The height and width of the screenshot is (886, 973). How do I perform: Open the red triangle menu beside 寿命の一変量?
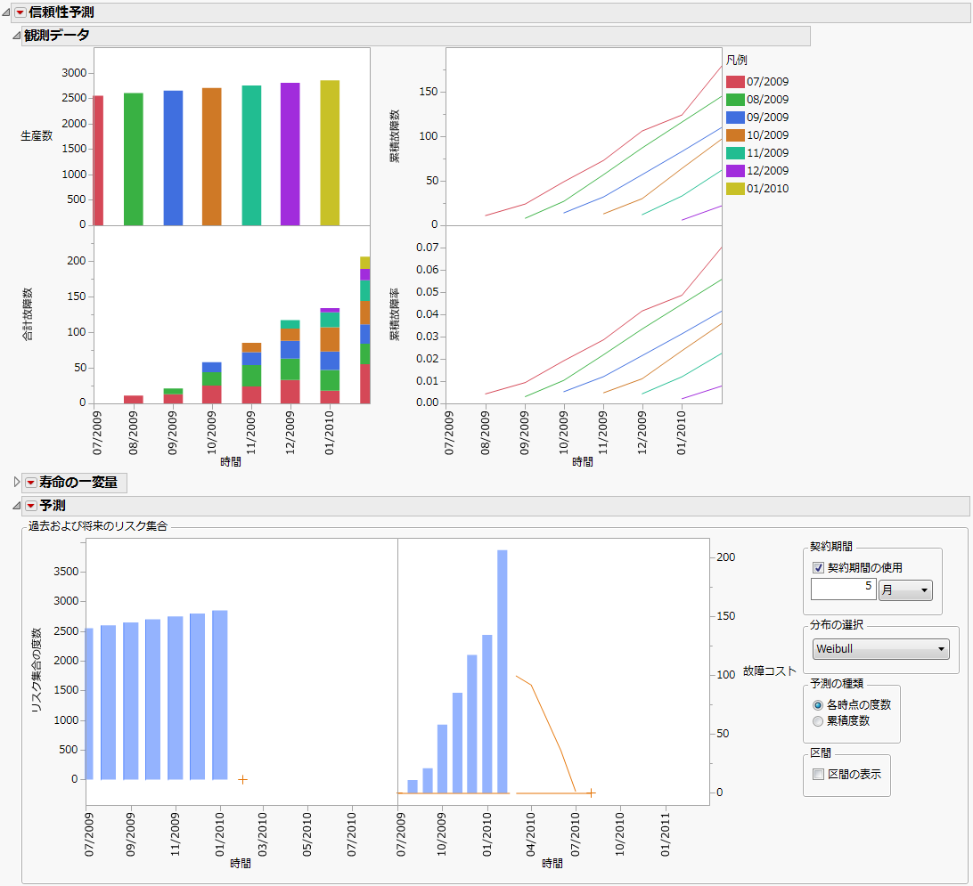pos(30,483)
